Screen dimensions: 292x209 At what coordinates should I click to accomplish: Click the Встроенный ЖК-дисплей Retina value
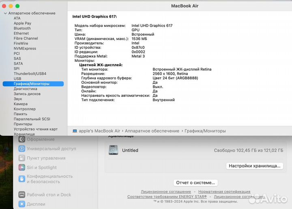182,70
